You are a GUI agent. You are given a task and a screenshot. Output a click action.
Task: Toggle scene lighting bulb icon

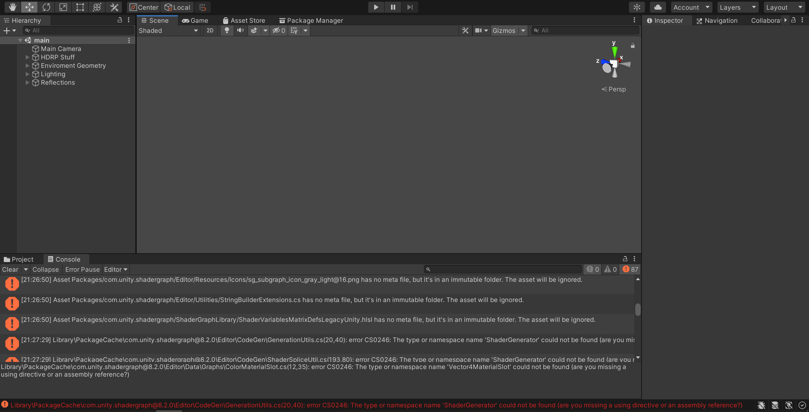tap(227, 30)
